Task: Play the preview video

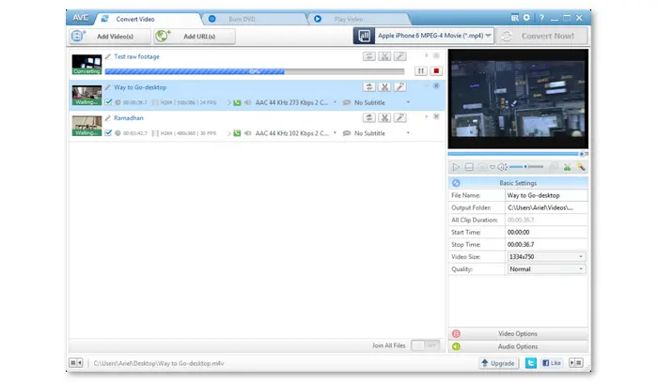Action: [457, 166]
